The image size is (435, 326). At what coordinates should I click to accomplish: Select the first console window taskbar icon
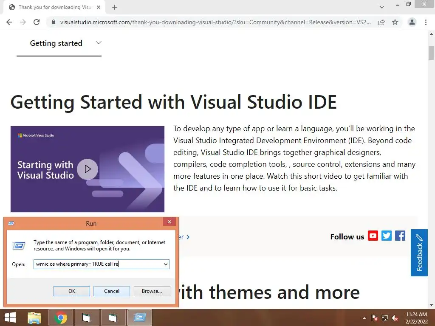87,318
